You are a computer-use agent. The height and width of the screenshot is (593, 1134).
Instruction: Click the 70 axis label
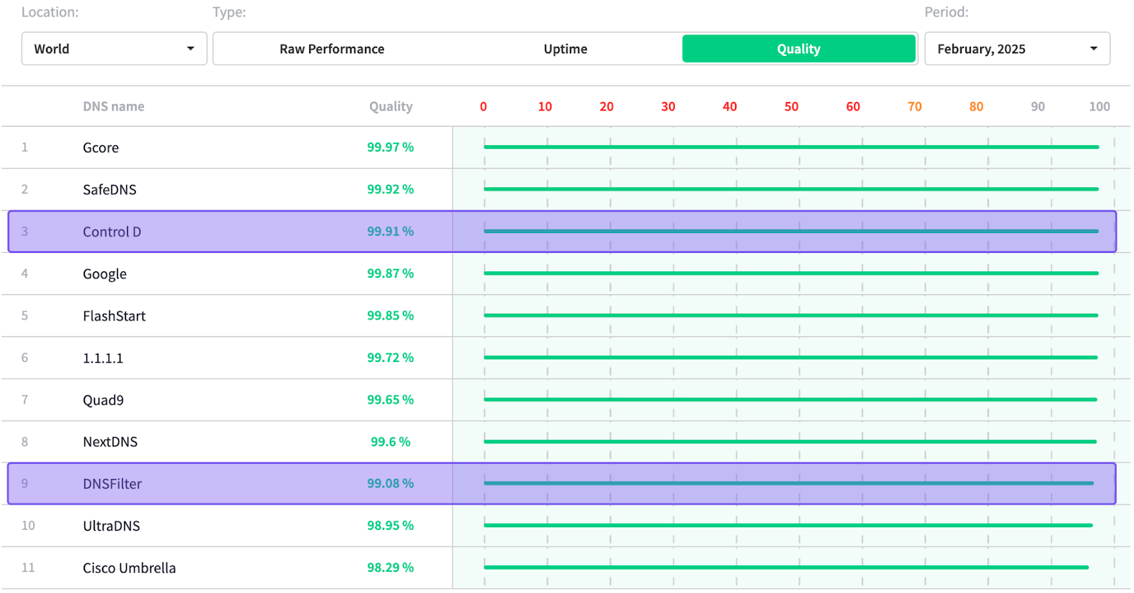[914, 106]
